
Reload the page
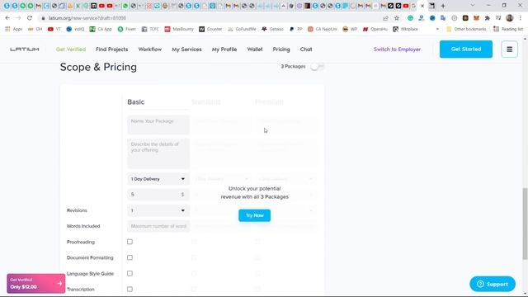(30, 18)
